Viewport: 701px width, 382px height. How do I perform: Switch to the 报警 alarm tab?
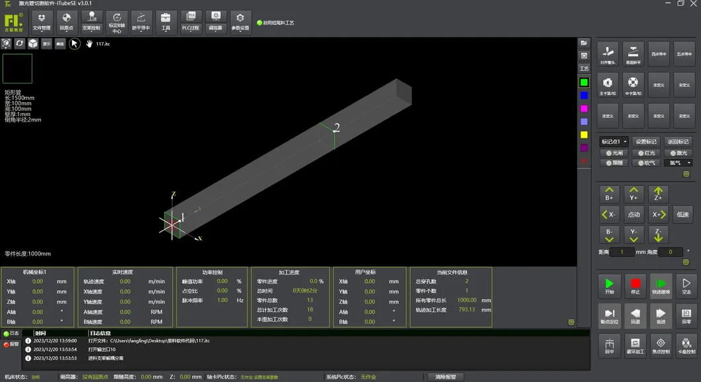[11, 344]
